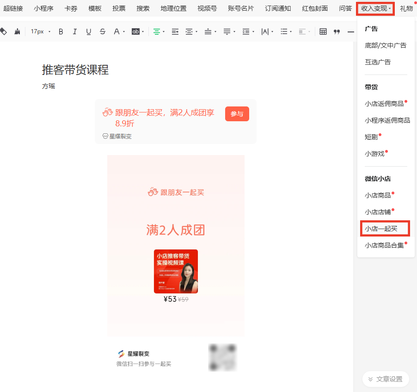
Task: Click 超链接 in the insert bar
Action: coord(13,8)
